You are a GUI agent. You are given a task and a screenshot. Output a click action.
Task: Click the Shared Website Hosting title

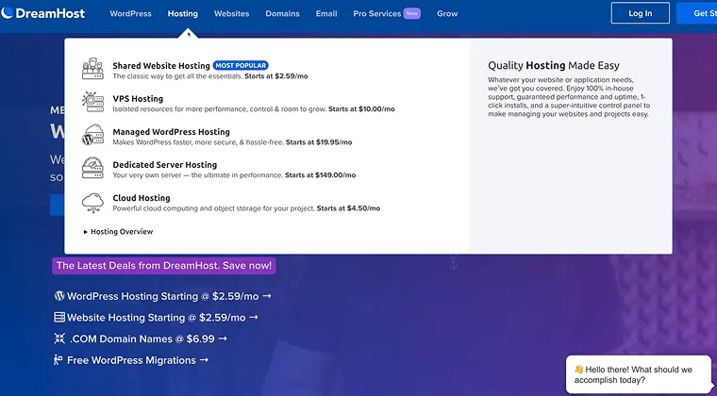(160, 66)
